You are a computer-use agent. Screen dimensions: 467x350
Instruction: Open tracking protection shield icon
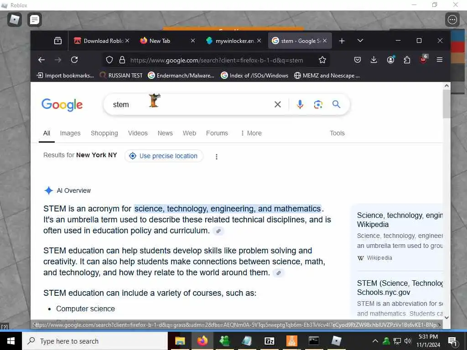point(109,60)
